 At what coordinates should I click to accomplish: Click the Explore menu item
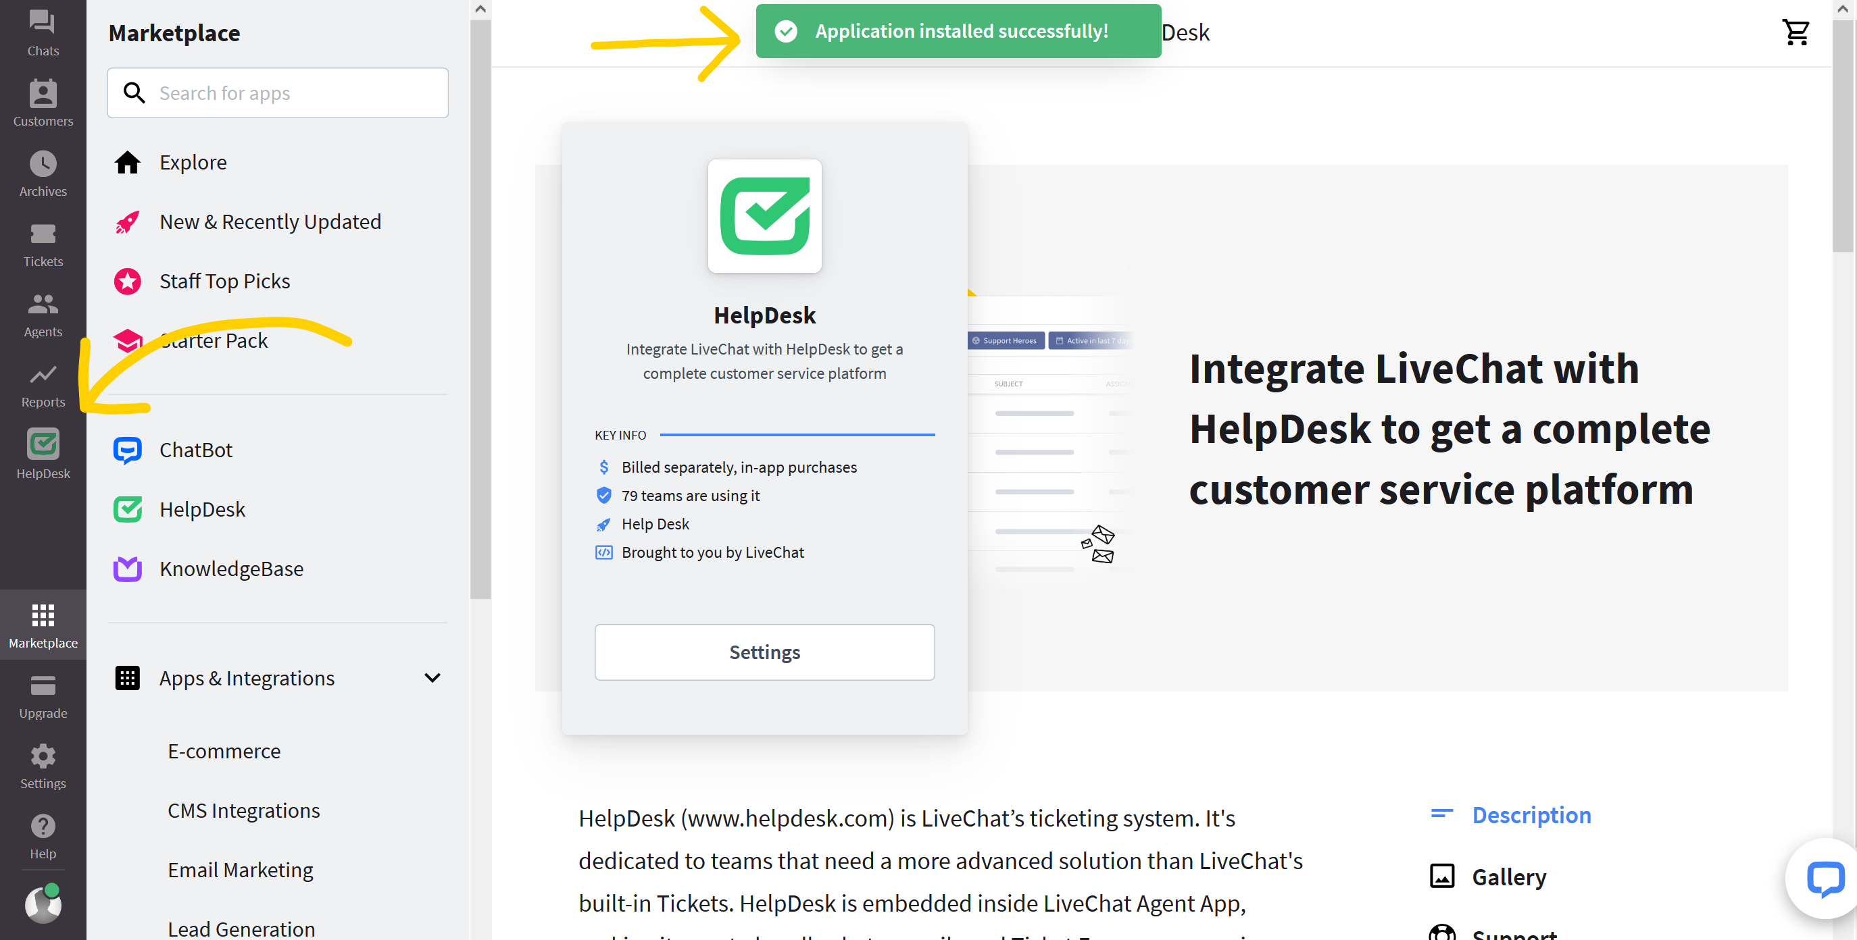pos(193,161)
